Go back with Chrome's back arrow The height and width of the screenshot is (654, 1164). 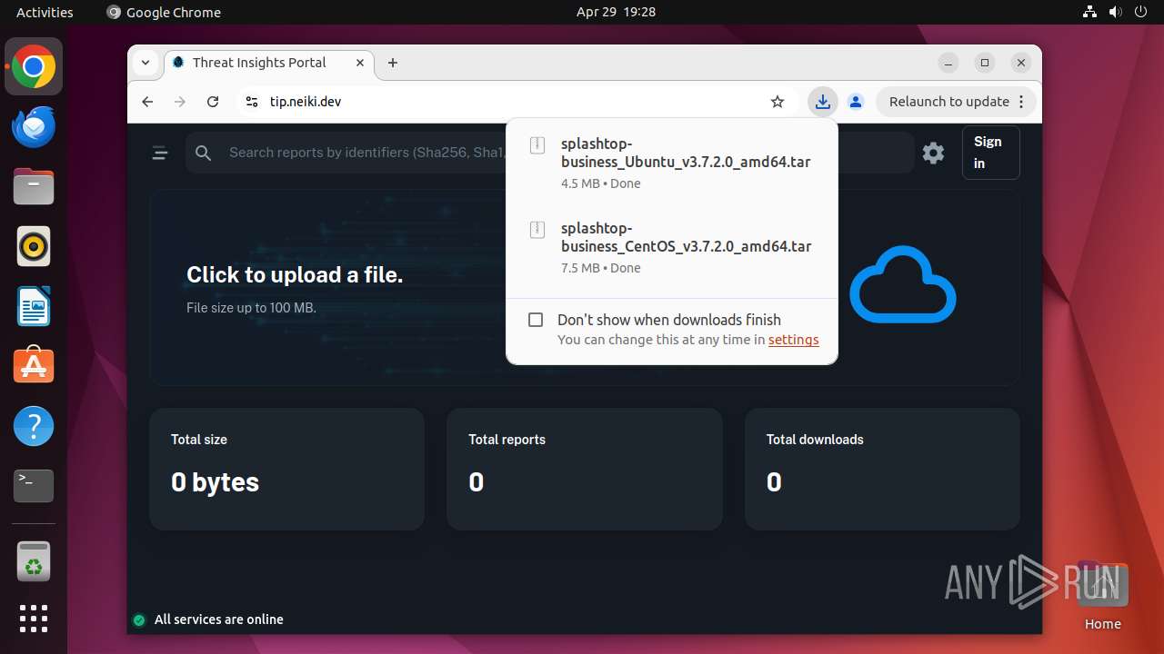point(147,102)
